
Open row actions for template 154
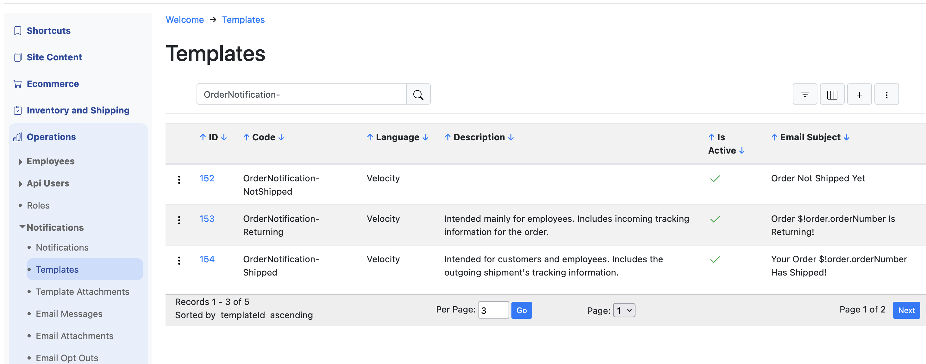pyautogui.click(x=179, y=260)
